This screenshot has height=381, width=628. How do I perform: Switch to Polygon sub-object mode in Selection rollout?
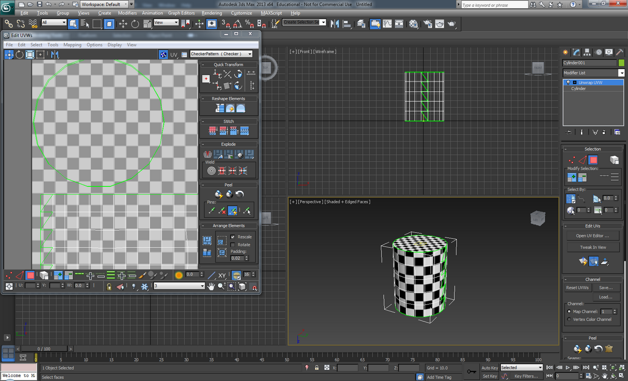pyautogui.click(x=593, y=160)
